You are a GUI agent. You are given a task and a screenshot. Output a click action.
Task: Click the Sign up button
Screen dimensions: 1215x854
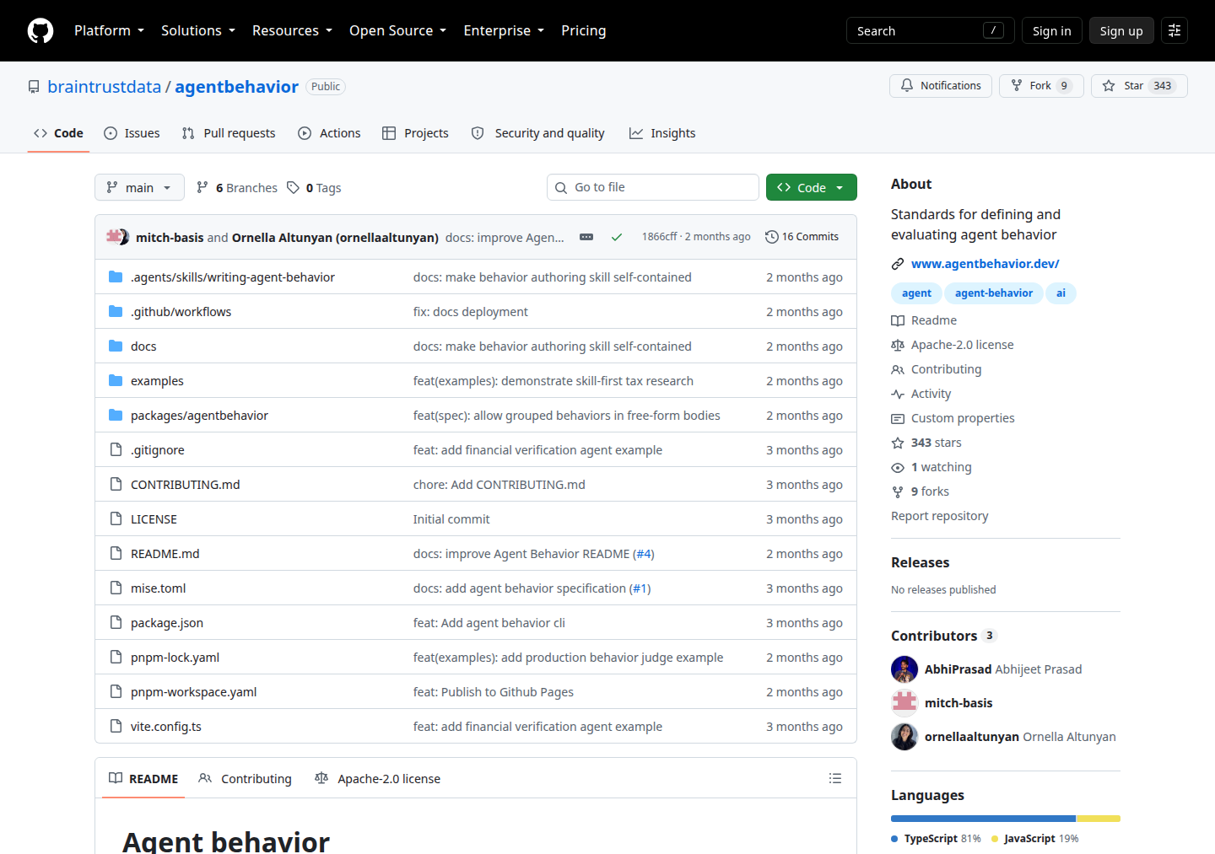(x=1121, y=30)
